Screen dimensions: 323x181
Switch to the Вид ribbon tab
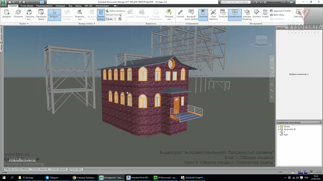pyautogui.click(x=70, y=6)
